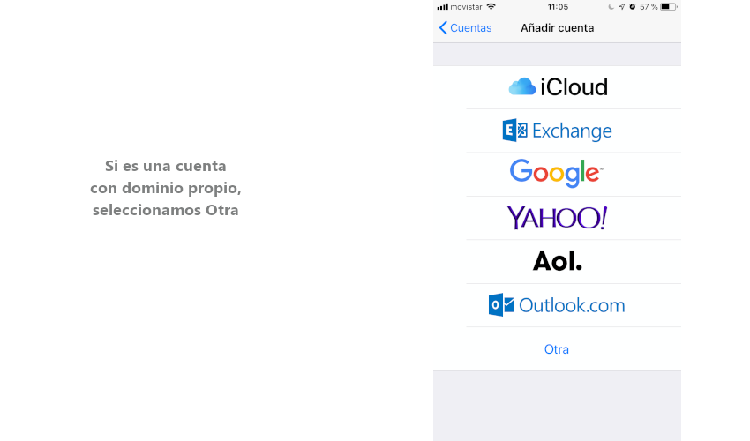Tap the iCloud cloud icon
Image resolution: width=750 pixels, height=441 pixels.
(x=522, y=86)
